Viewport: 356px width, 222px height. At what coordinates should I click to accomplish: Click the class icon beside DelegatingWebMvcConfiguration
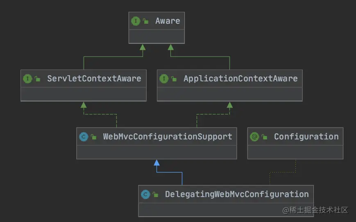pyautogui.click(x=145, y=194)
